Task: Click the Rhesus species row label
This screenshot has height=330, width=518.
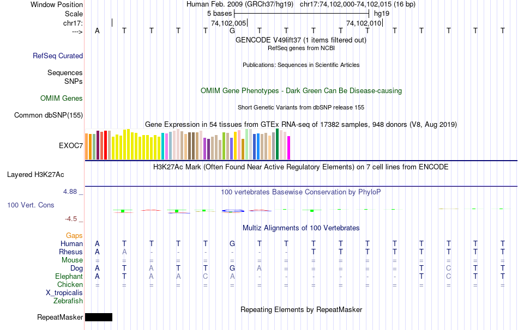Action: tap(71, 252)
